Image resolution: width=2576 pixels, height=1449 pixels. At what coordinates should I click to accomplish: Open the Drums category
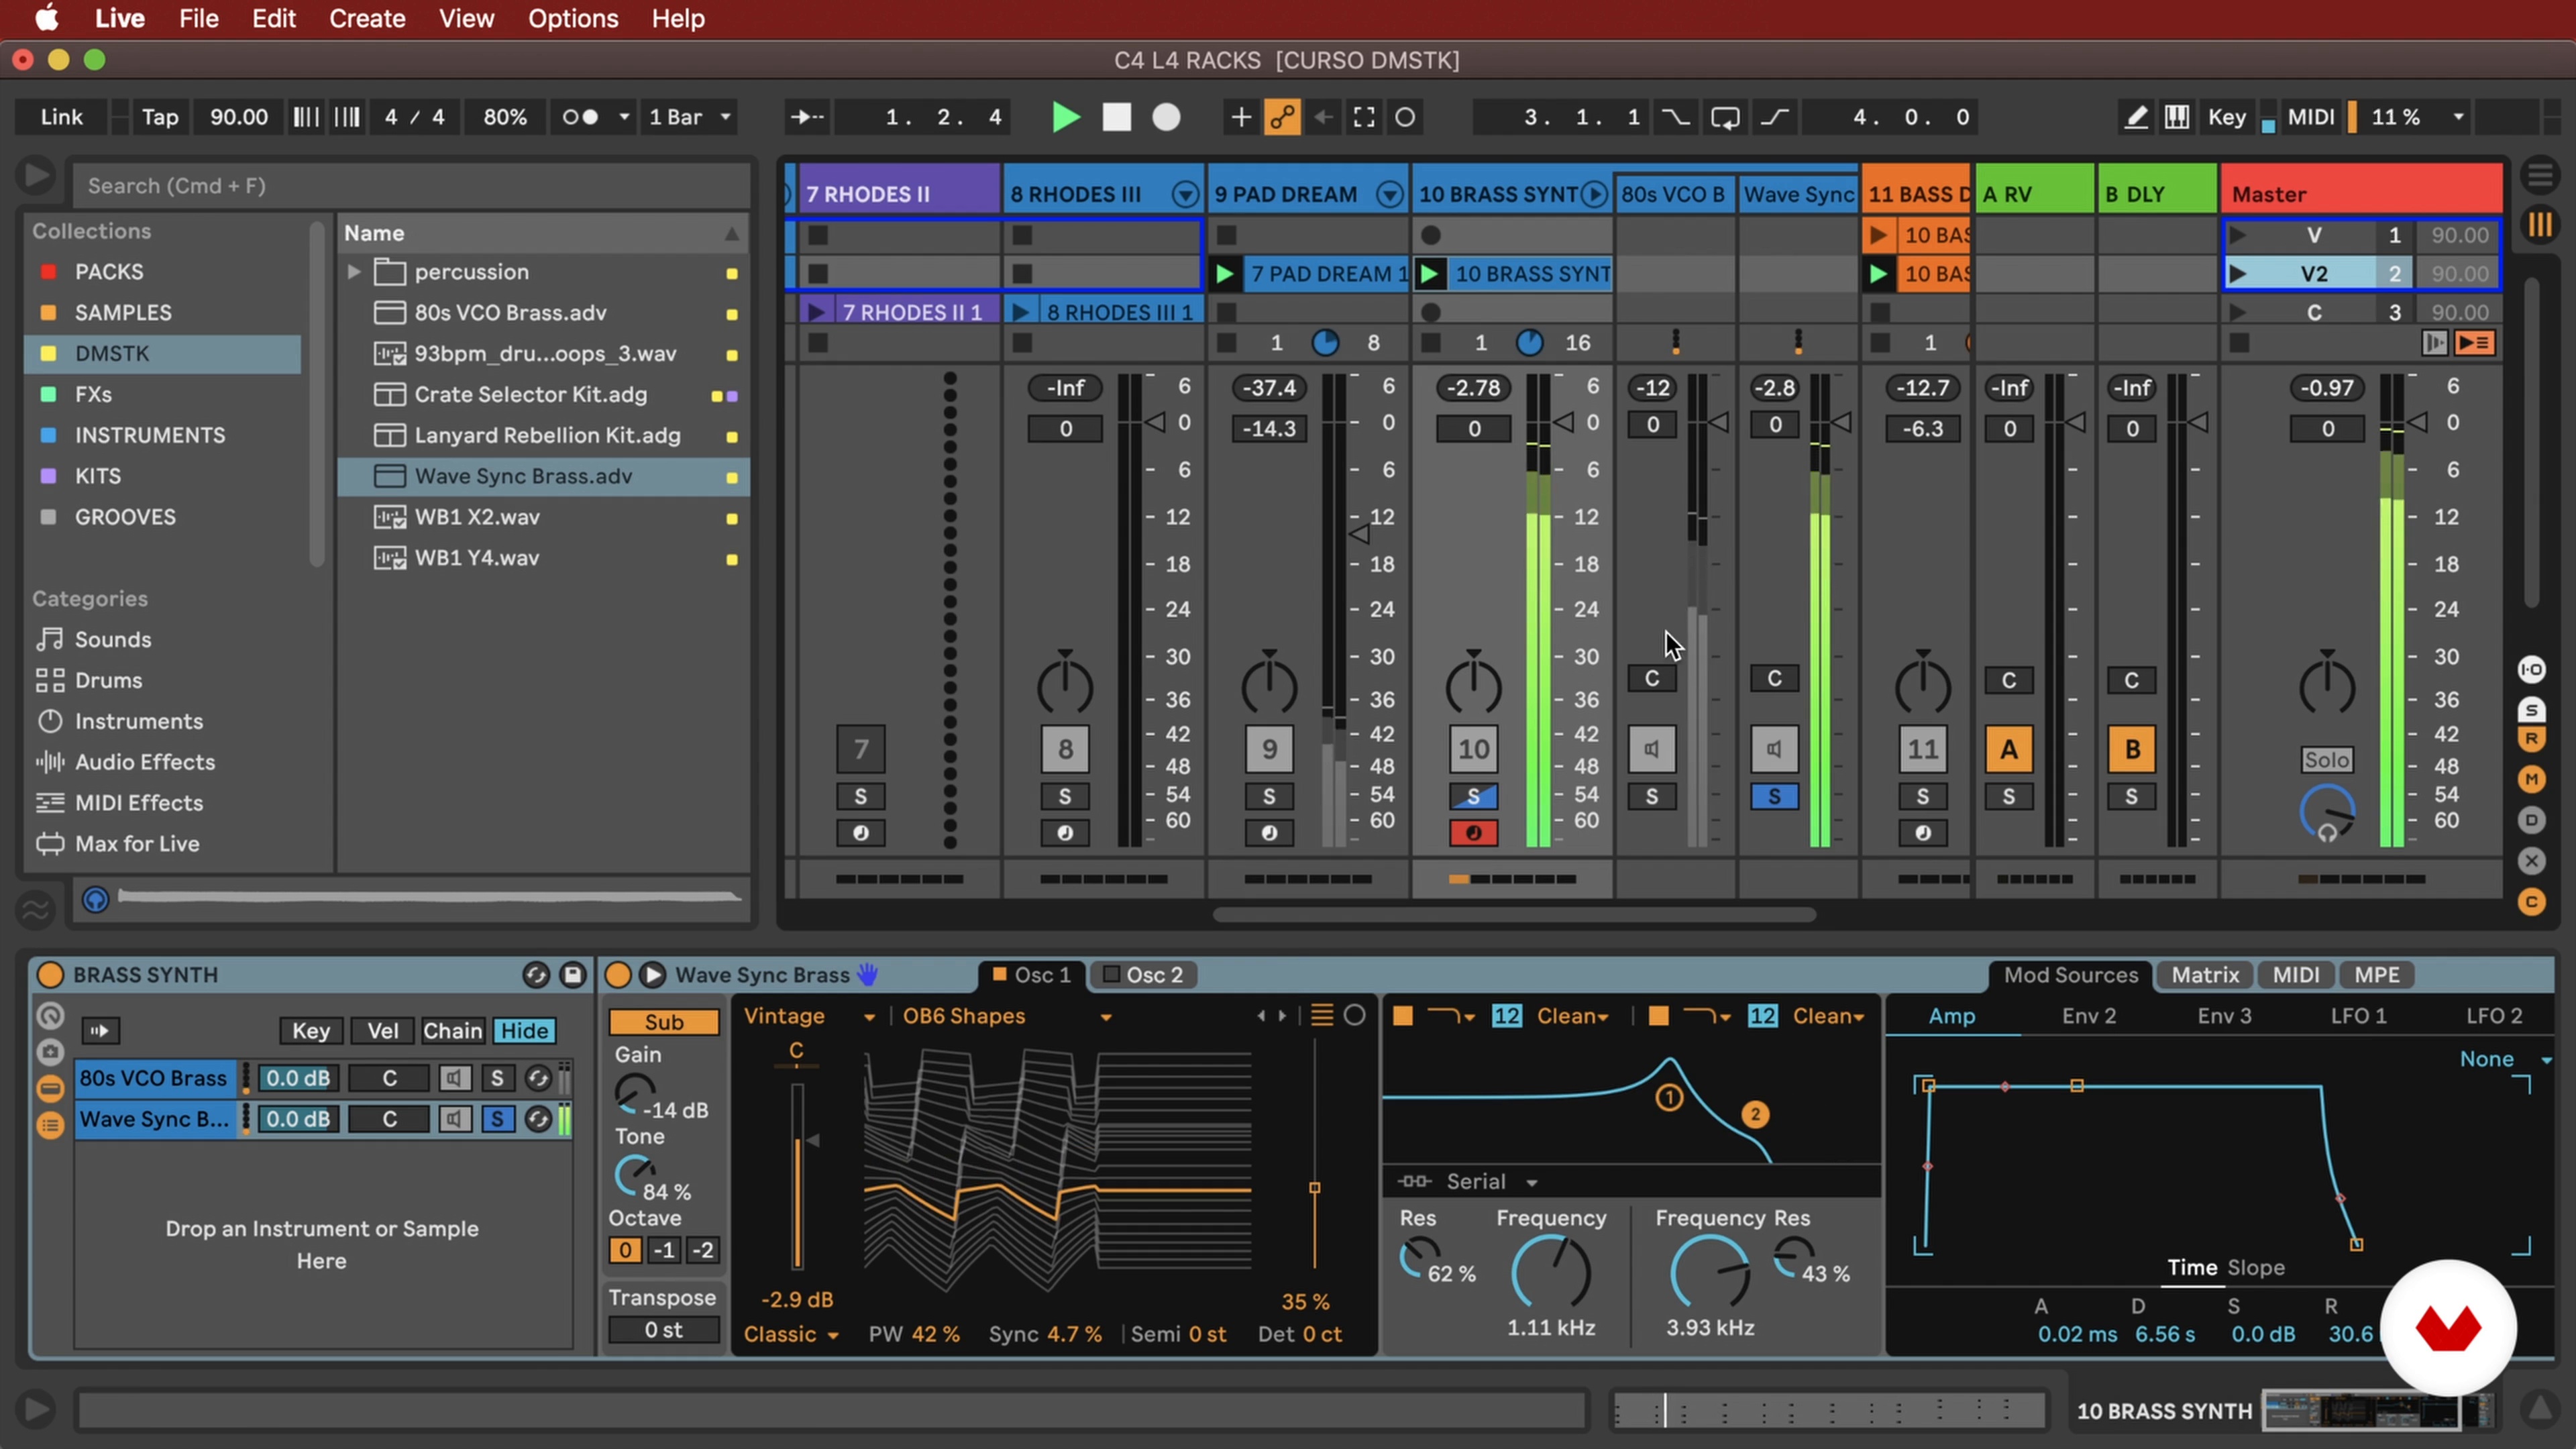click(108, 680)
